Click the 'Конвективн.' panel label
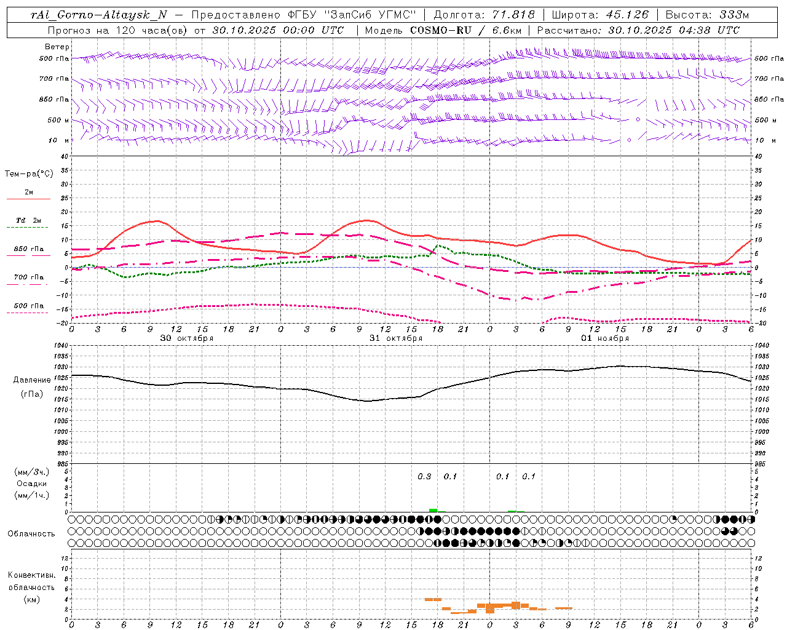787x630 pixels. tap(31, 575)
